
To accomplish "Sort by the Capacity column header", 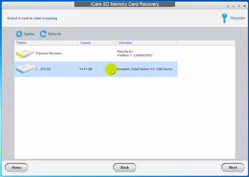I will tap(97, 43).
